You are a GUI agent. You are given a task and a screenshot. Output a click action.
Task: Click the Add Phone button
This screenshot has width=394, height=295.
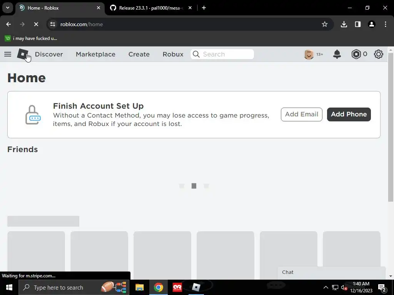pyautogui.click(x=349, y=114)
